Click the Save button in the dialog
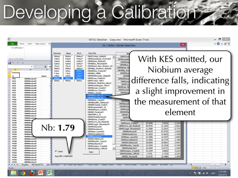Viewport: 238px width, 178px height. pos(91,152)
